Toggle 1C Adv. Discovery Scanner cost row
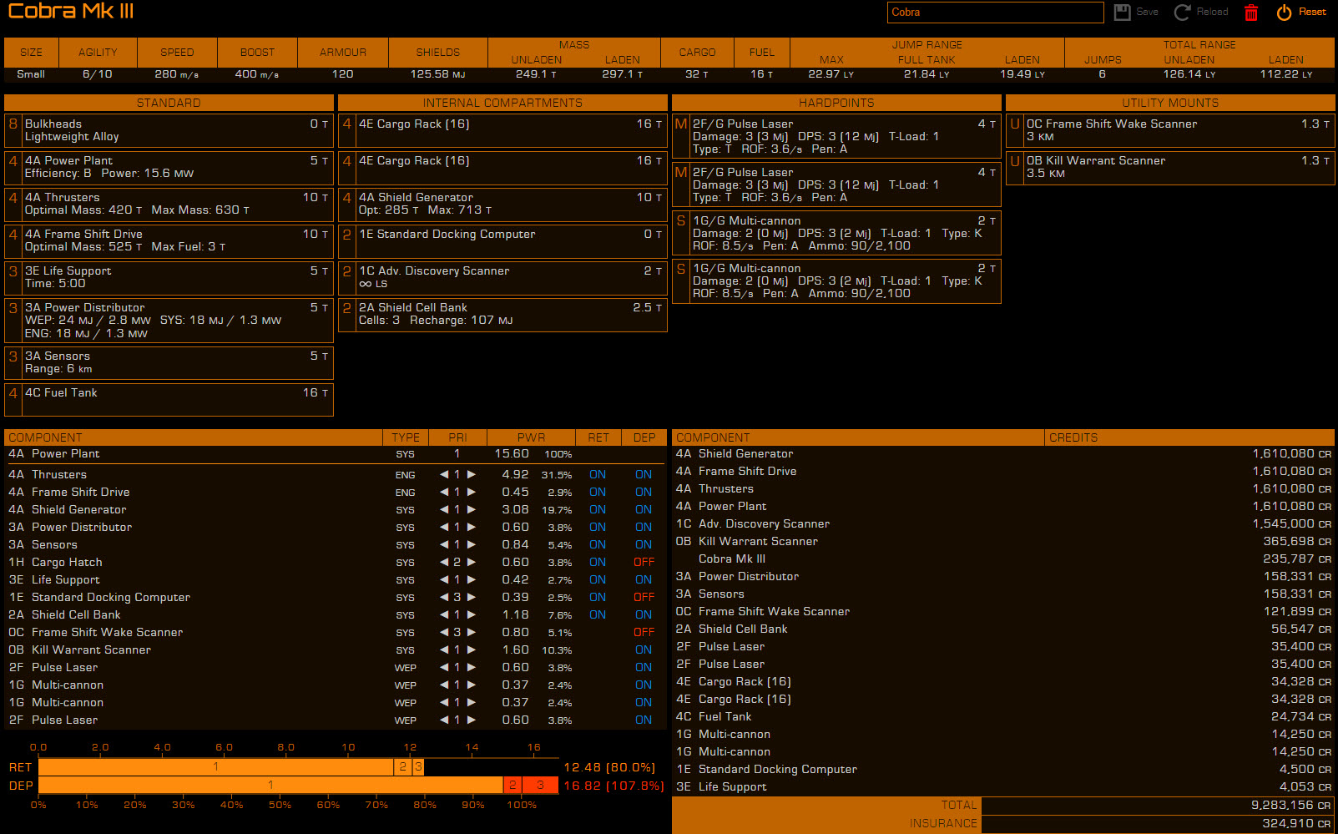 click(x=1003, y=523)
